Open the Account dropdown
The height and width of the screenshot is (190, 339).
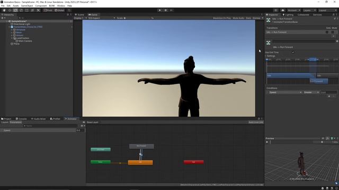[294, 11]
